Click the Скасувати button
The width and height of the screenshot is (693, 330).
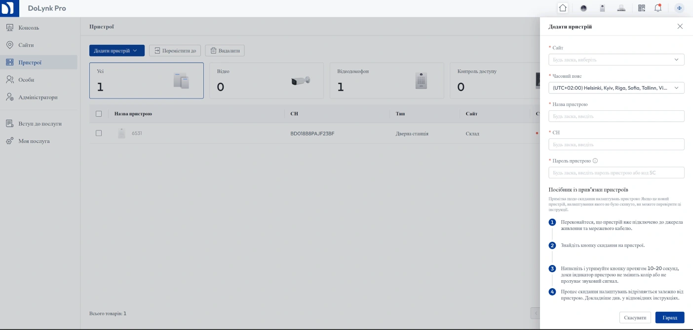coord(635,318)
